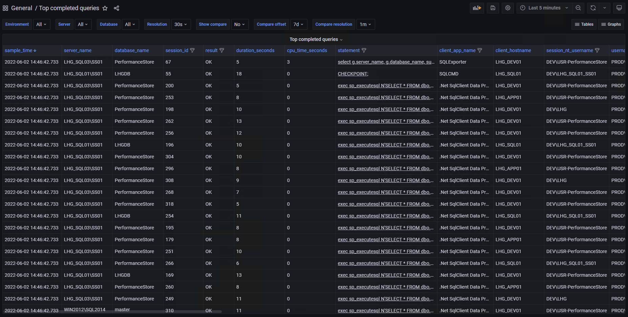Open the Resolution 30s dropdown
Screen dimensions: 628x317
pyautogui.click(x=181, y=24)
